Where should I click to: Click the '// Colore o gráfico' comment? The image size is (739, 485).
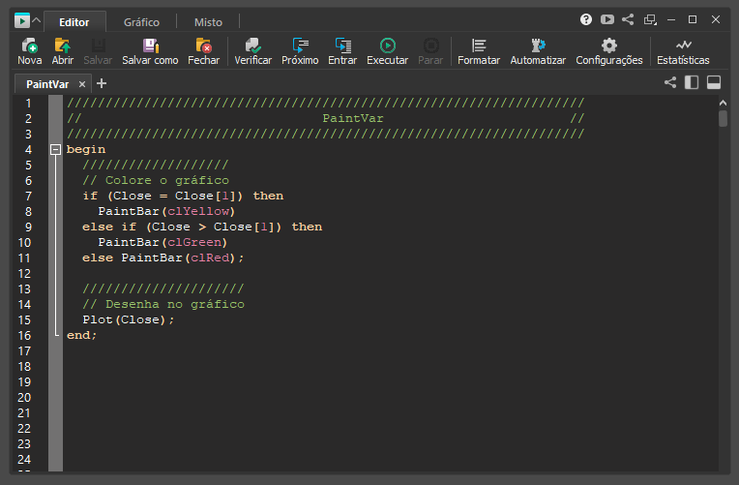(156, 180)
